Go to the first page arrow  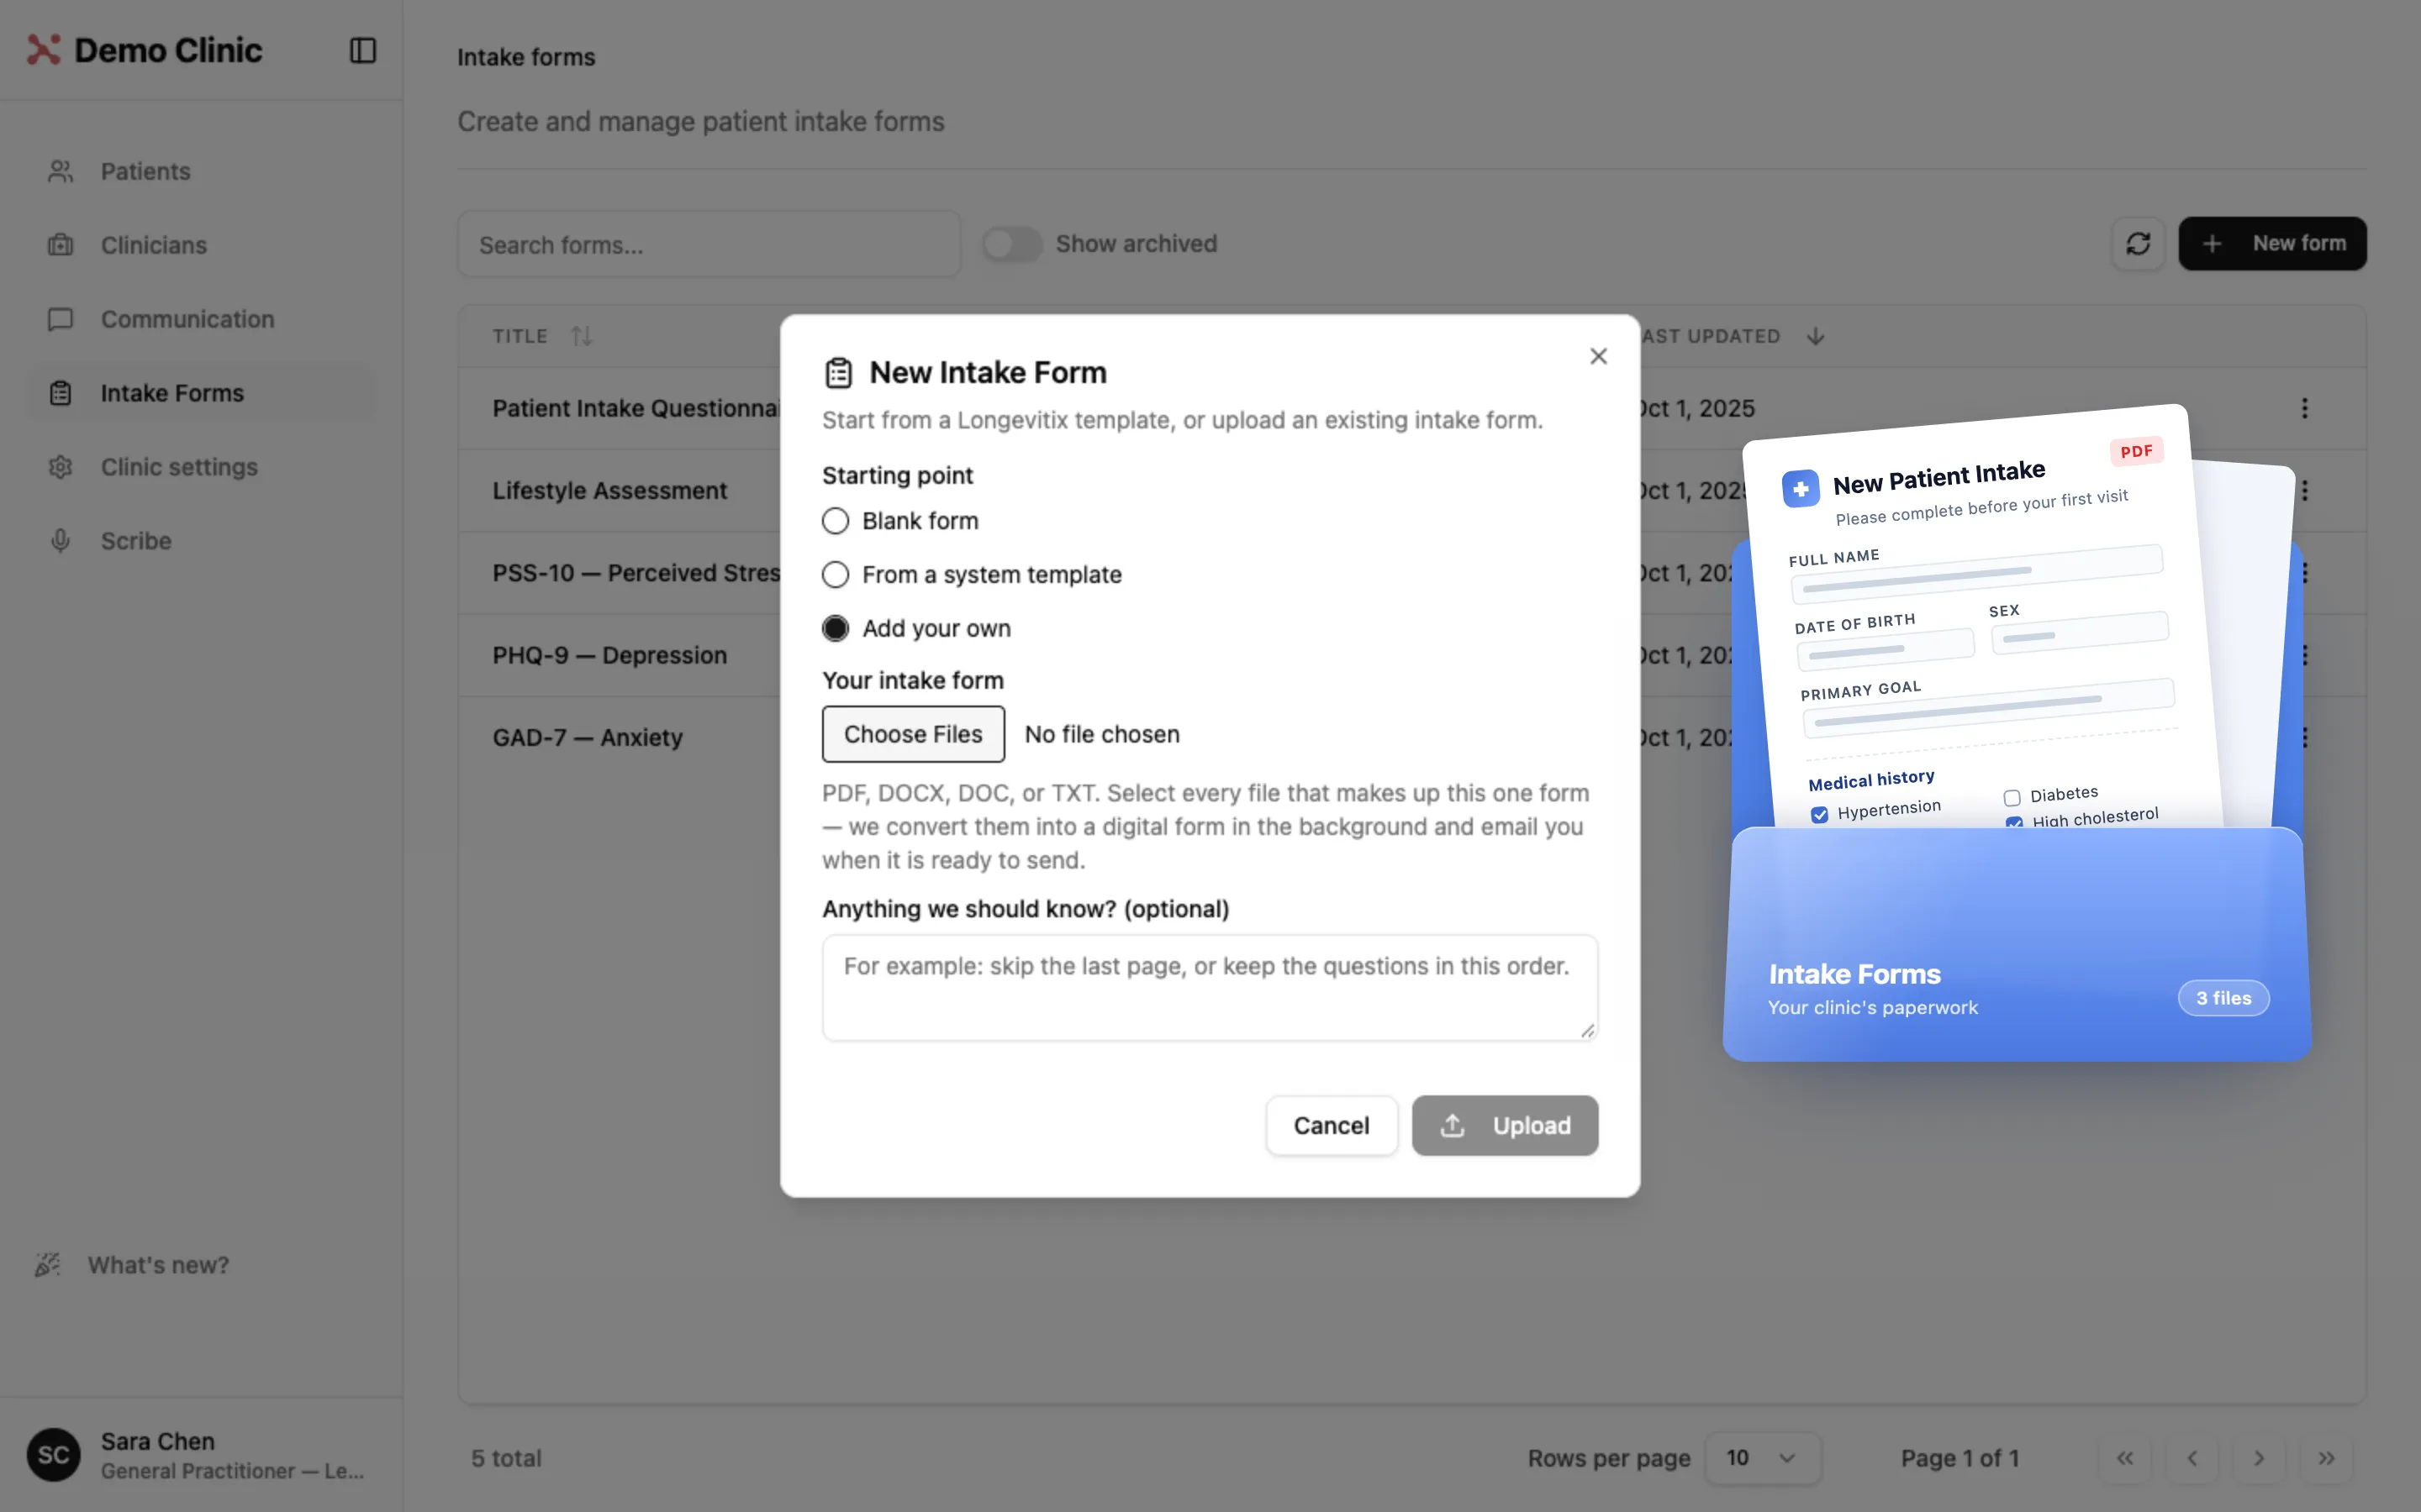(x=2125, y=1458)
